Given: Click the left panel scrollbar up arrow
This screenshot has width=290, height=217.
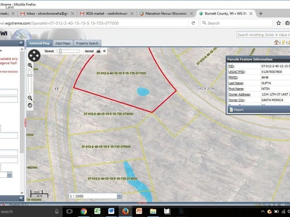Looking at the screenshot, I should tap(22, 49).
